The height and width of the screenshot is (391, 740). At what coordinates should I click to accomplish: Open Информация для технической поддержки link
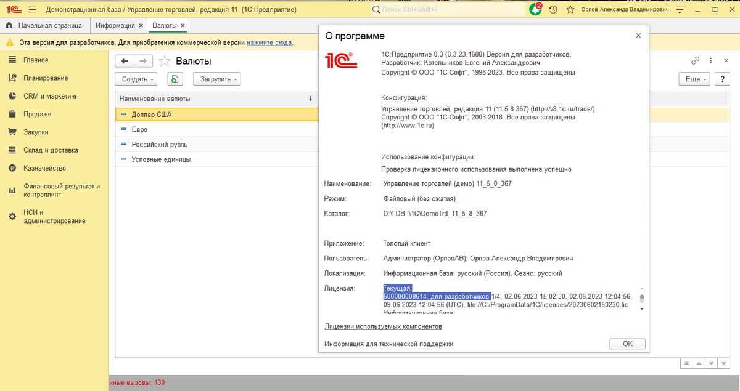(x=388, y=344)
